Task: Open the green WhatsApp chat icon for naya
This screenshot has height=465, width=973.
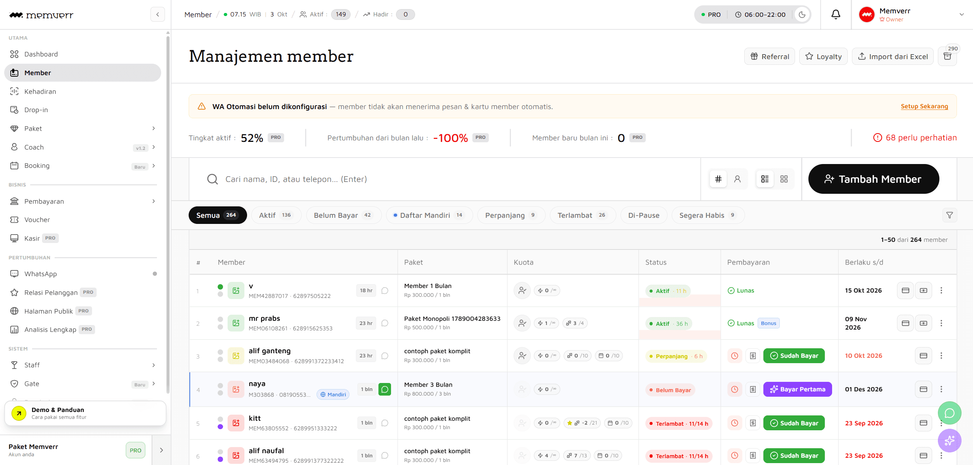Action: (385, 389)
